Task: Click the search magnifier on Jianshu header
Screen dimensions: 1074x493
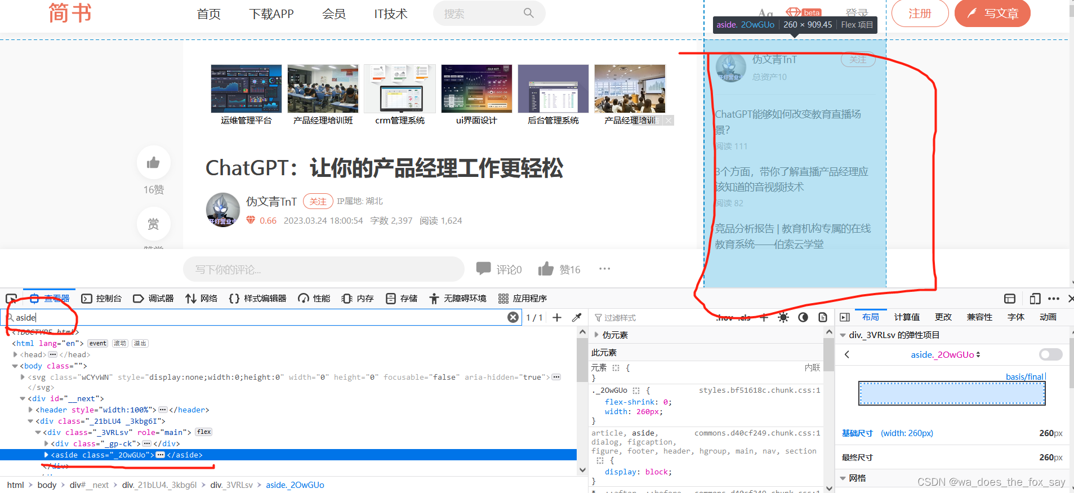Action: [x=528, y=13]
